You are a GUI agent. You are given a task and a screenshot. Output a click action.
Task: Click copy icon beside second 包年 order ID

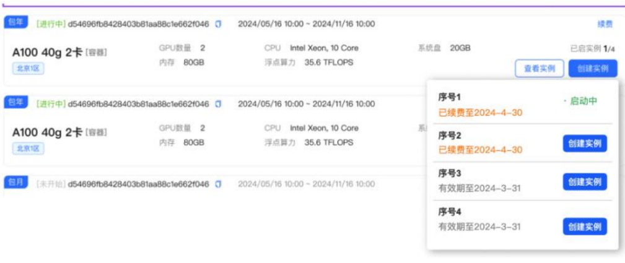click(218, 104)
